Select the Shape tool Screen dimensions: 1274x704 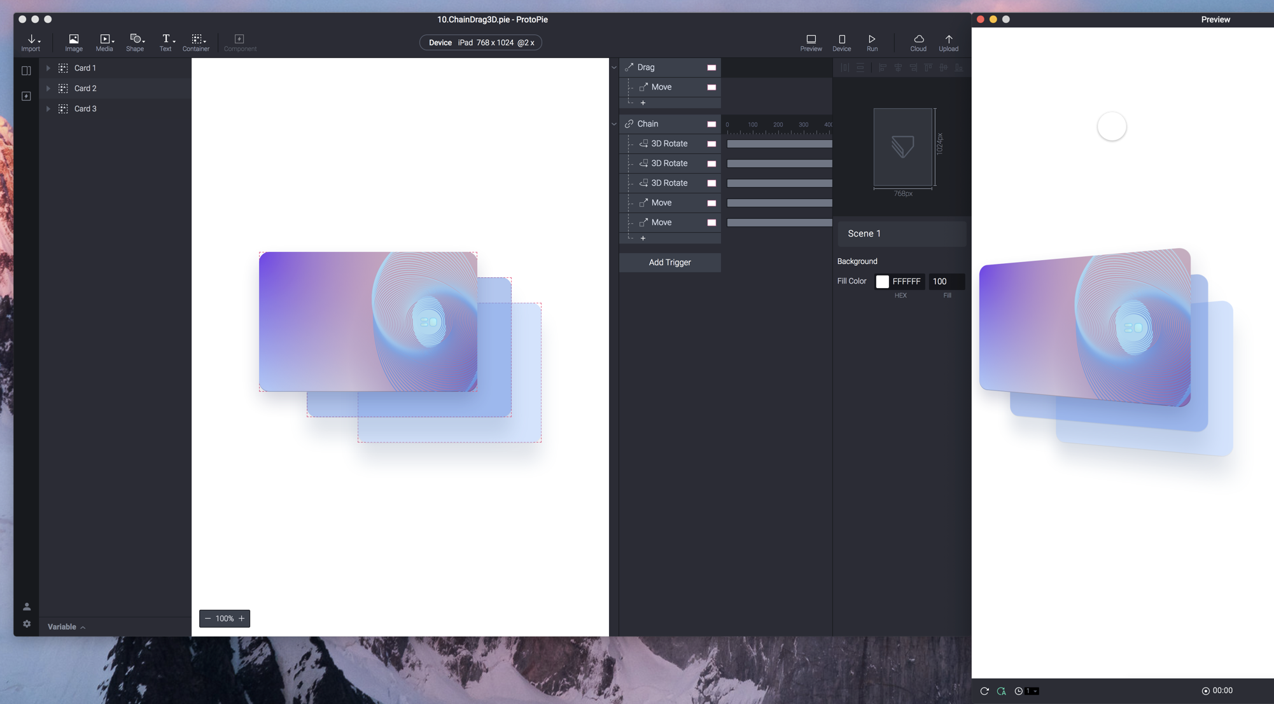click(x=135, y=42)
